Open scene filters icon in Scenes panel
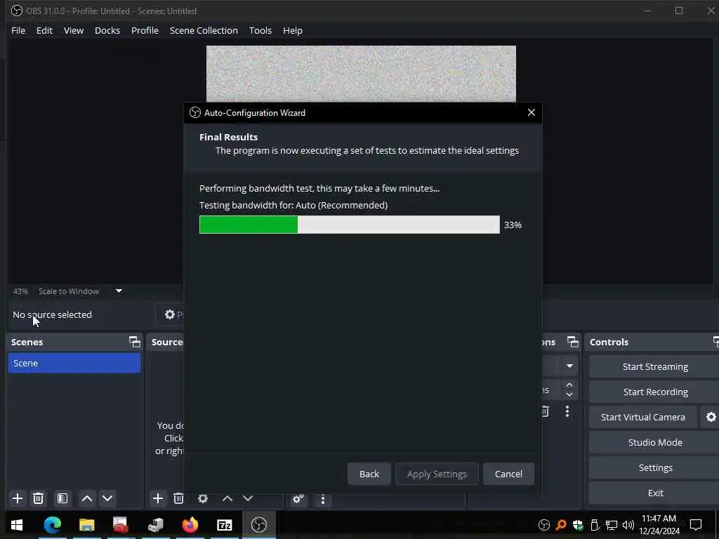 (62, 498)
